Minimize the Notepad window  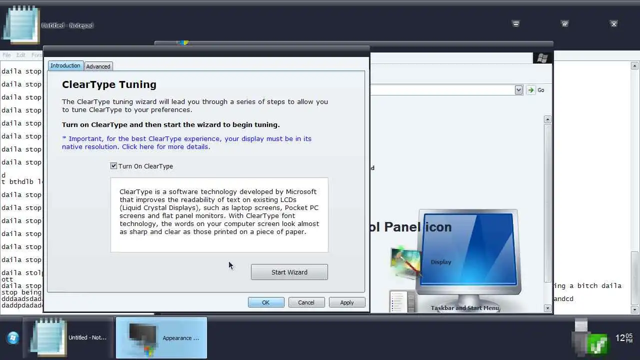coord(515,23)
